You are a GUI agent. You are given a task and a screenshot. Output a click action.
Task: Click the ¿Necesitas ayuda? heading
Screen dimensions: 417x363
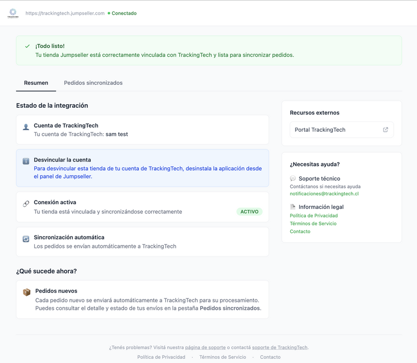pos(315,164)
